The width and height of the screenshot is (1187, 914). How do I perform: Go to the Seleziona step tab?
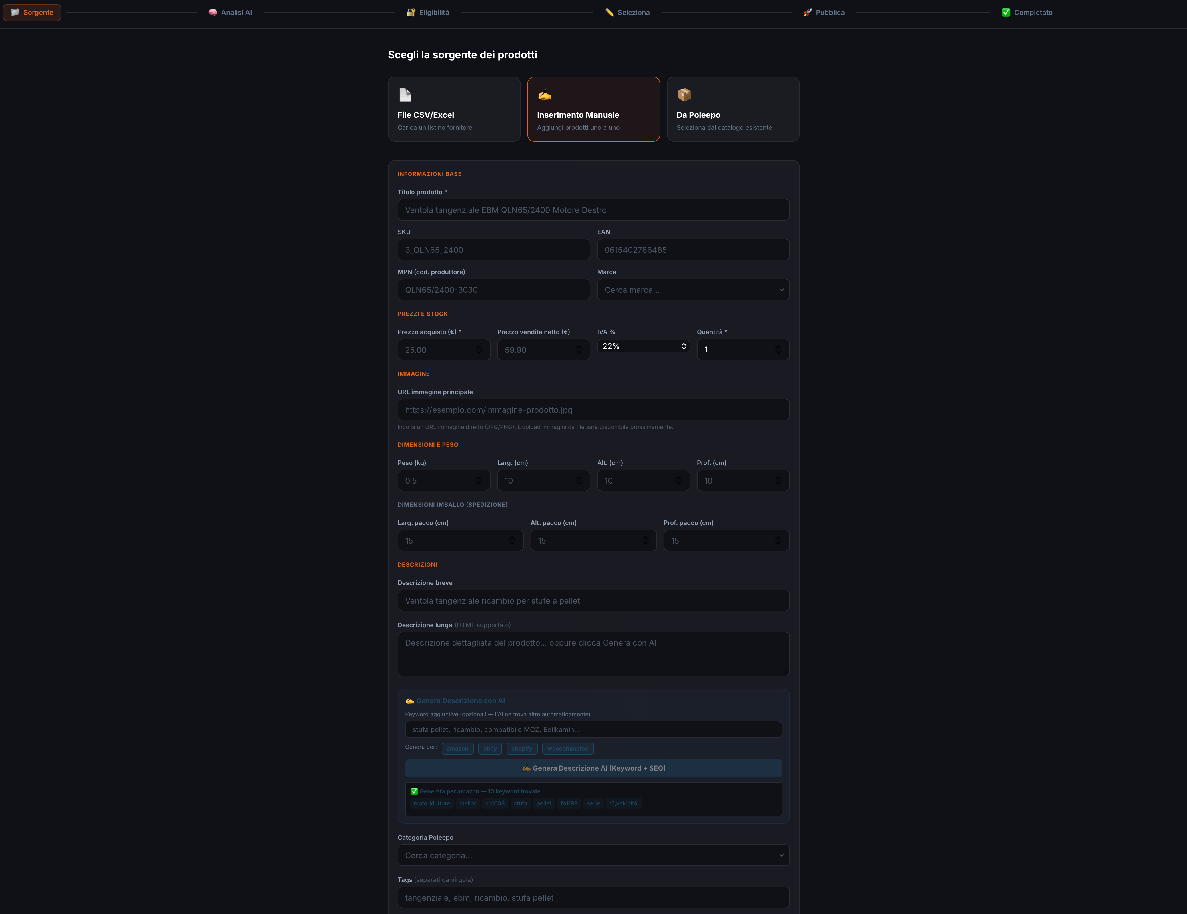tap(627, 13)
